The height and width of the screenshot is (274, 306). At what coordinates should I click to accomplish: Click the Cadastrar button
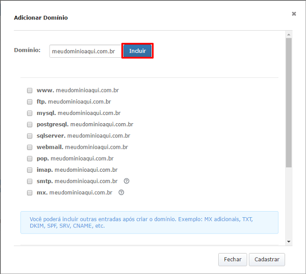tap(267, 260)
